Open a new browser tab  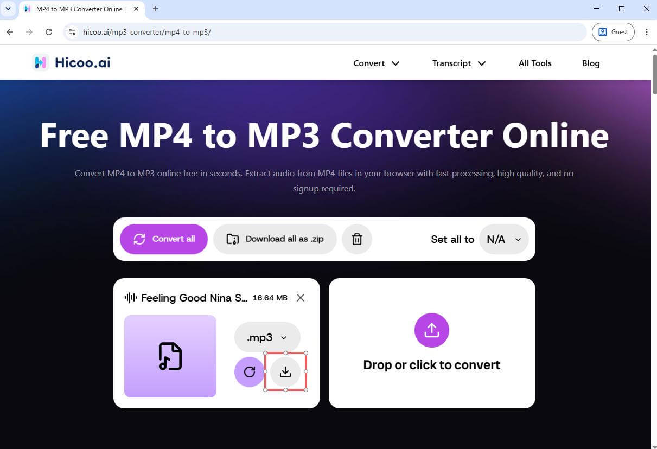156,9
